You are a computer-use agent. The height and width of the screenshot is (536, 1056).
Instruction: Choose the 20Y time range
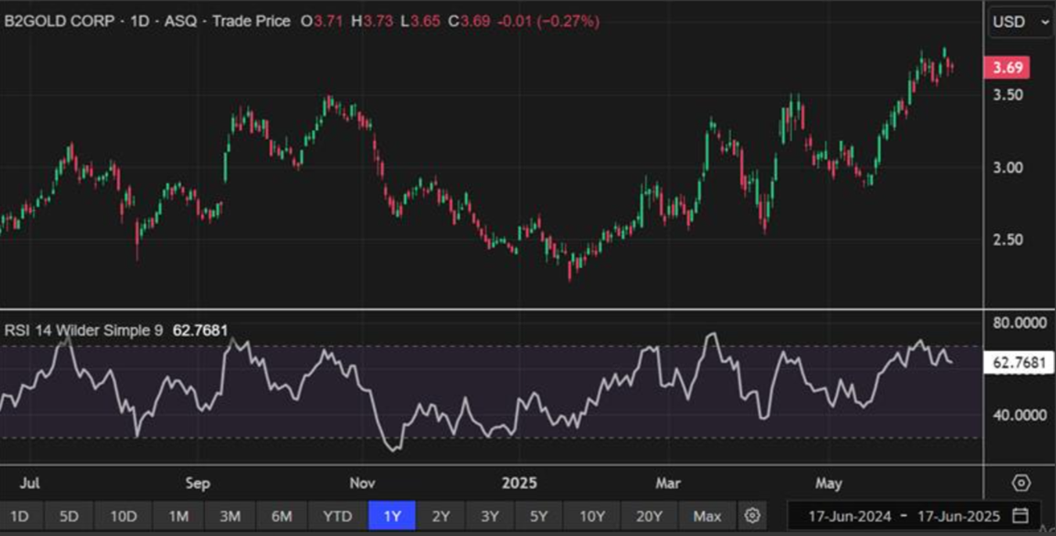[649, 516]
